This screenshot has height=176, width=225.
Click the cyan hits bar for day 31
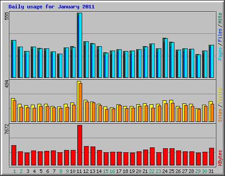[212, 62]
